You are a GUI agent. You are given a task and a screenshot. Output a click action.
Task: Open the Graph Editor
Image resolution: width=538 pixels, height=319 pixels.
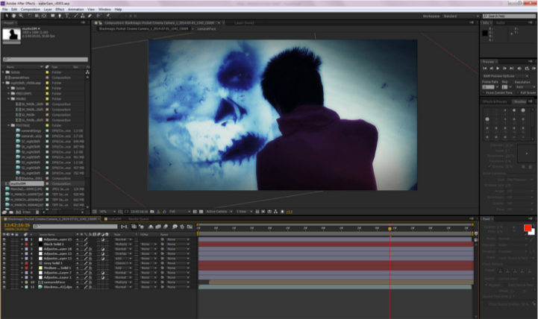click(190, 227)
